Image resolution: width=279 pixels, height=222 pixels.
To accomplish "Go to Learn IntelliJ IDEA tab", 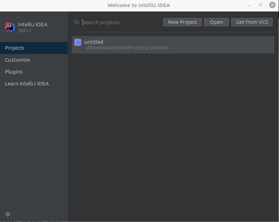I will (34, 84).
